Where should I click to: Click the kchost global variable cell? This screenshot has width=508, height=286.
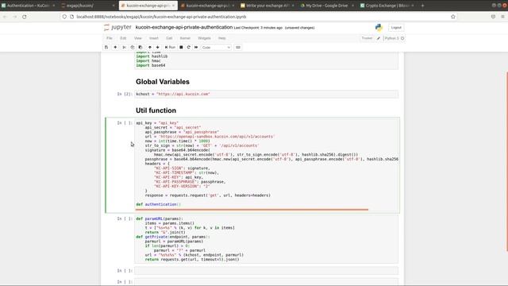tap(267, 94)
